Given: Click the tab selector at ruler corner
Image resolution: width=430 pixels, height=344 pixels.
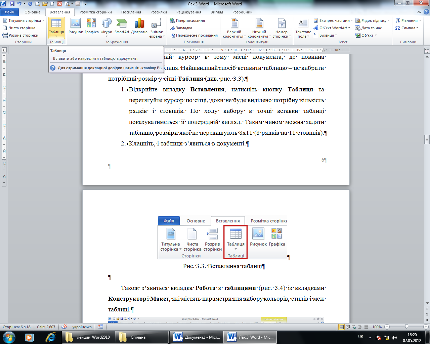Looking at the screenshot, I should click(4, 50).
